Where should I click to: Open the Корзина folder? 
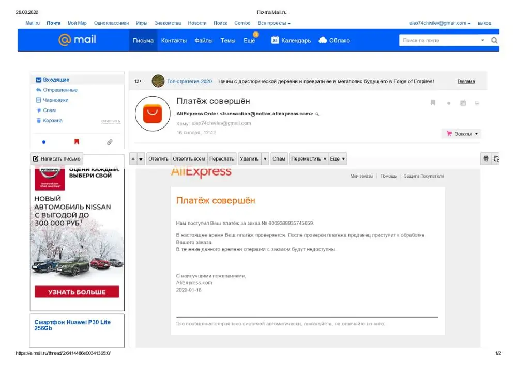point(53,120)
